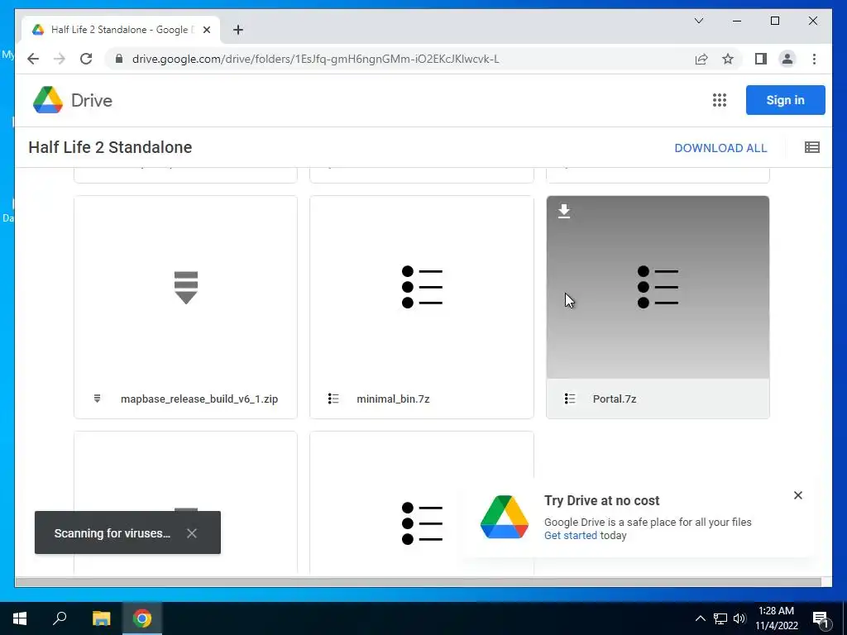Open the minimal_bin.7z preview thumbnail
The image size is (847, 635).
(x=422, y=287)
